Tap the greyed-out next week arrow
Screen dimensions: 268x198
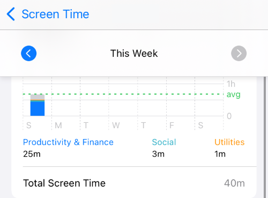click(239, 53)
